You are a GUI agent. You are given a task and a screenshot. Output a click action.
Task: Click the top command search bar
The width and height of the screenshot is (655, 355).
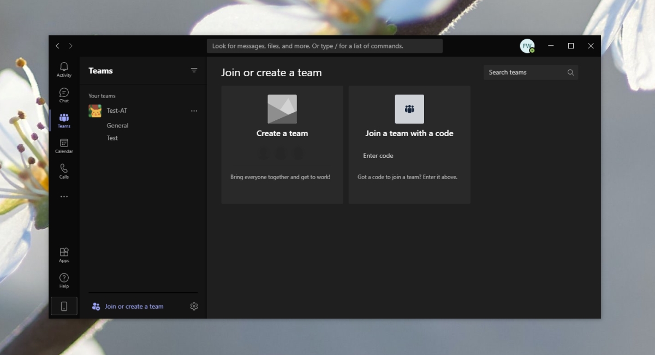(x=325, y=46)
